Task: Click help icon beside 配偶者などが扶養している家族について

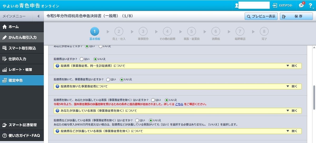Action: pyautogui.click(x=57, y=131)
